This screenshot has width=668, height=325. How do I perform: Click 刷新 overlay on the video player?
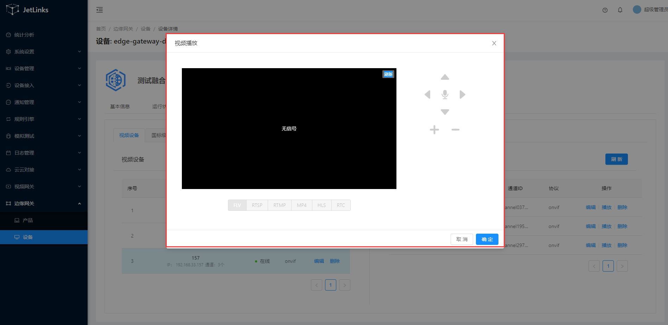click(x=388, y=74)
